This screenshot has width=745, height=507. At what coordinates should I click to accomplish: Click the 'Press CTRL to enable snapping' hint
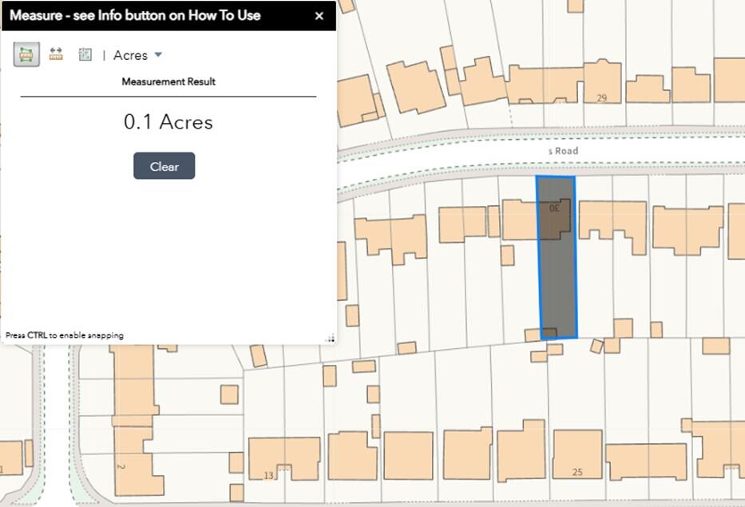tap(65, 335)
